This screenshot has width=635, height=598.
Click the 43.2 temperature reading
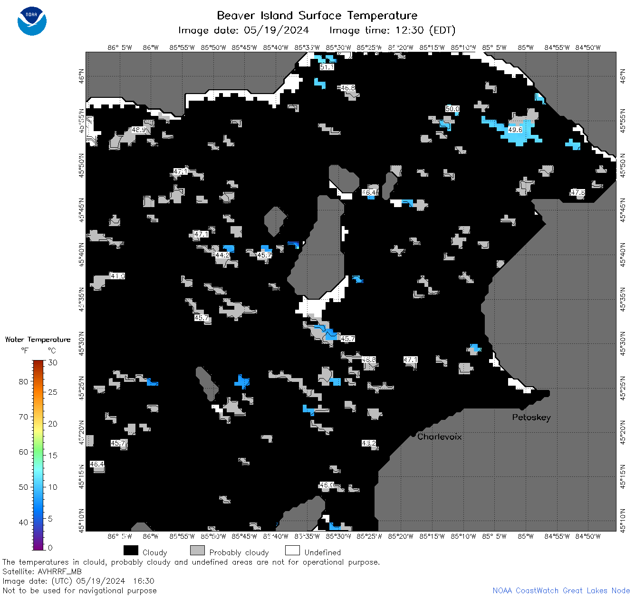[369, 443]
